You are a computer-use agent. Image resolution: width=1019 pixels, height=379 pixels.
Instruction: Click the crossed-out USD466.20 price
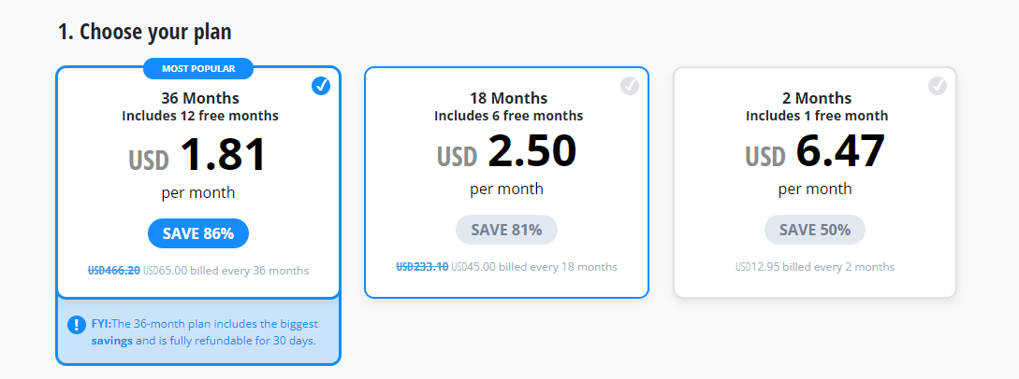(x=114, y=270)
